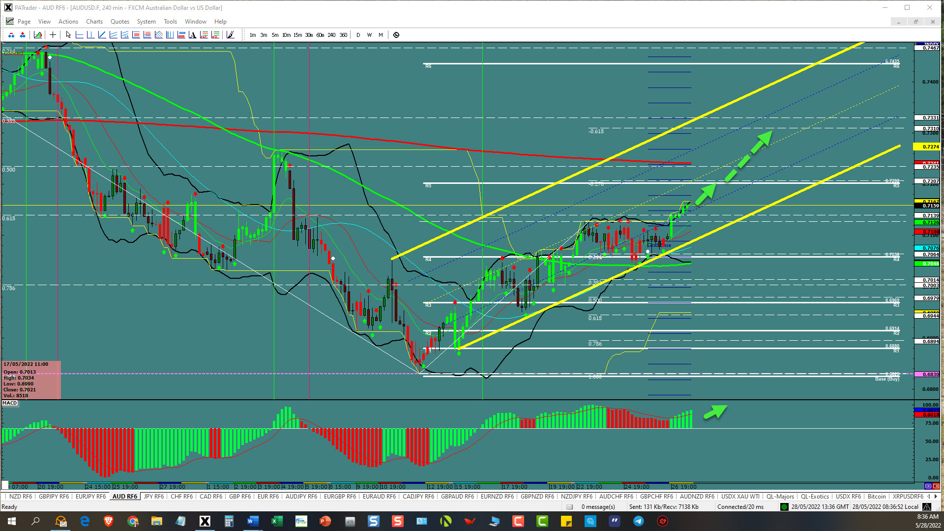Screen dimensions: 944x531
Task: Switch chart to 360 minute timeframe
Action: (343, 35)
